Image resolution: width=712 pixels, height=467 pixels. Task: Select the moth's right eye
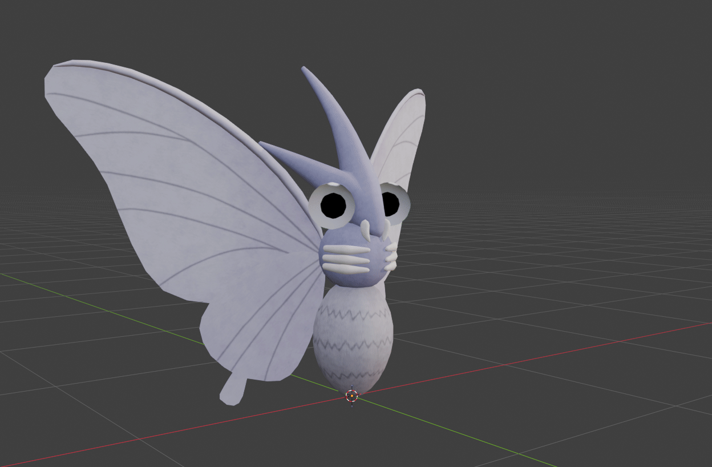point(395,203)
